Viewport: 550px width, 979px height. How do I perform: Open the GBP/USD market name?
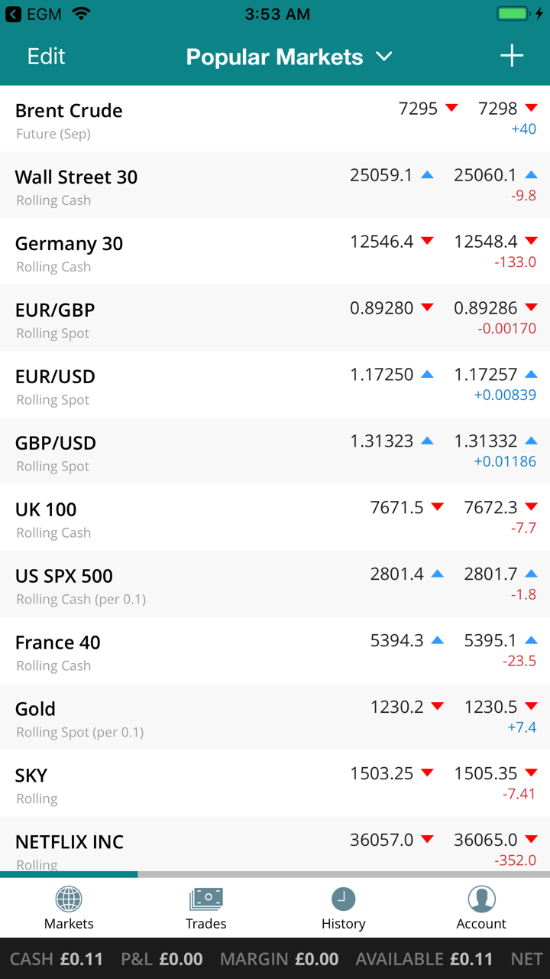point(56,443)
